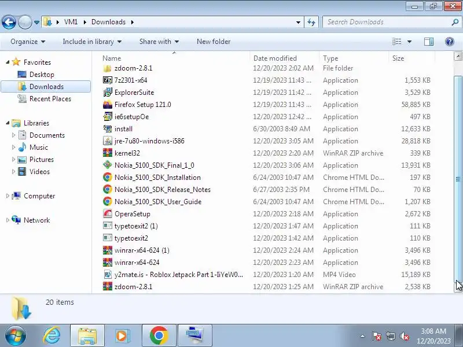Sort files by Name column

(112, 58)
